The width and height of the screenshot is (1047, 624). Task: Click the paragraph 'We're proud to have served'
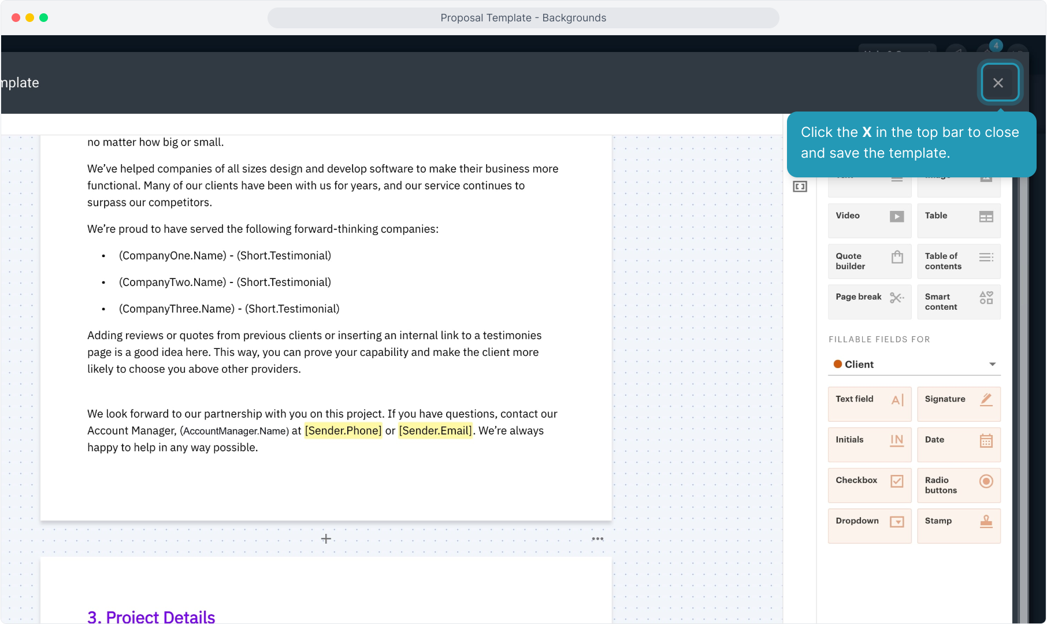tap(263, 229)
